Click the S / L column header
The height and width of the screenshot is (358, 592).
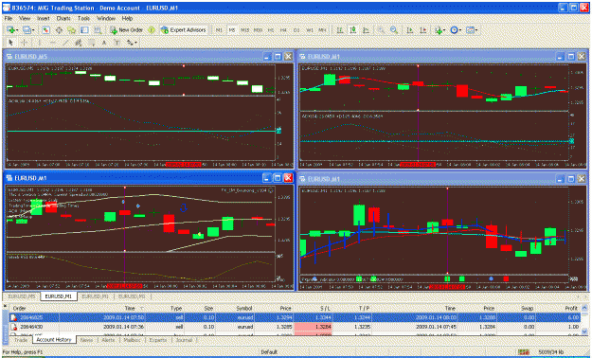pos(325,308)
